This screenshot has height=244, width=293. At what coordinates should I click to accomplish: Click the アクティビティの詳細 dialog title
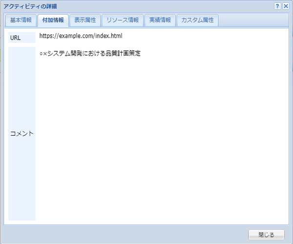point(30,6)
